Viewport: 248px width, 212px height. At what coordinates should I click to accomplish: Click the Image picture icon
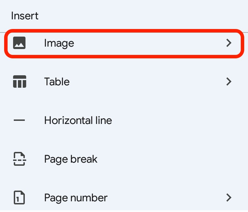(19, 43)
